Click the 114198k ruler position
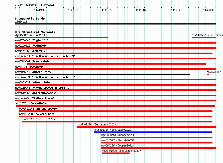This screenshot has width=223, height=163. pyautogui.click(x=141, y=10)
